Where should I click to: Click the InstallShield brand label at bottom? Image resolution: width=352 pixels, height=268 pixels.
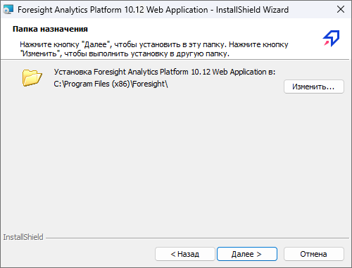coord(23,237)
